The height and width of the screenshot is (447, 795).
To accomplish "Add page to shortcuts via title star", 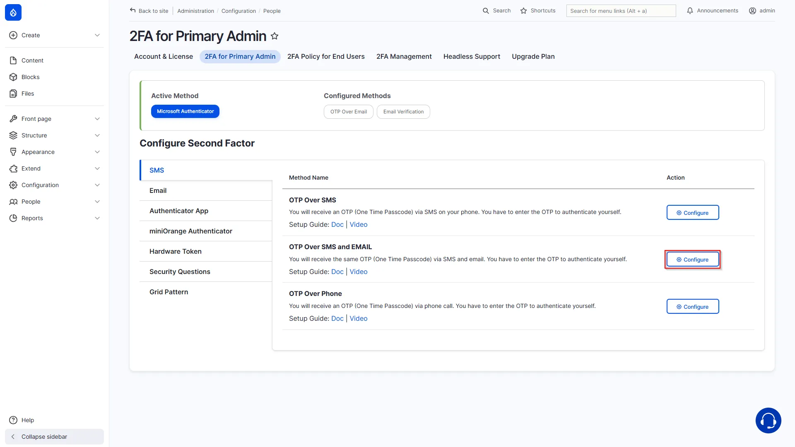I will click(275, 36).
